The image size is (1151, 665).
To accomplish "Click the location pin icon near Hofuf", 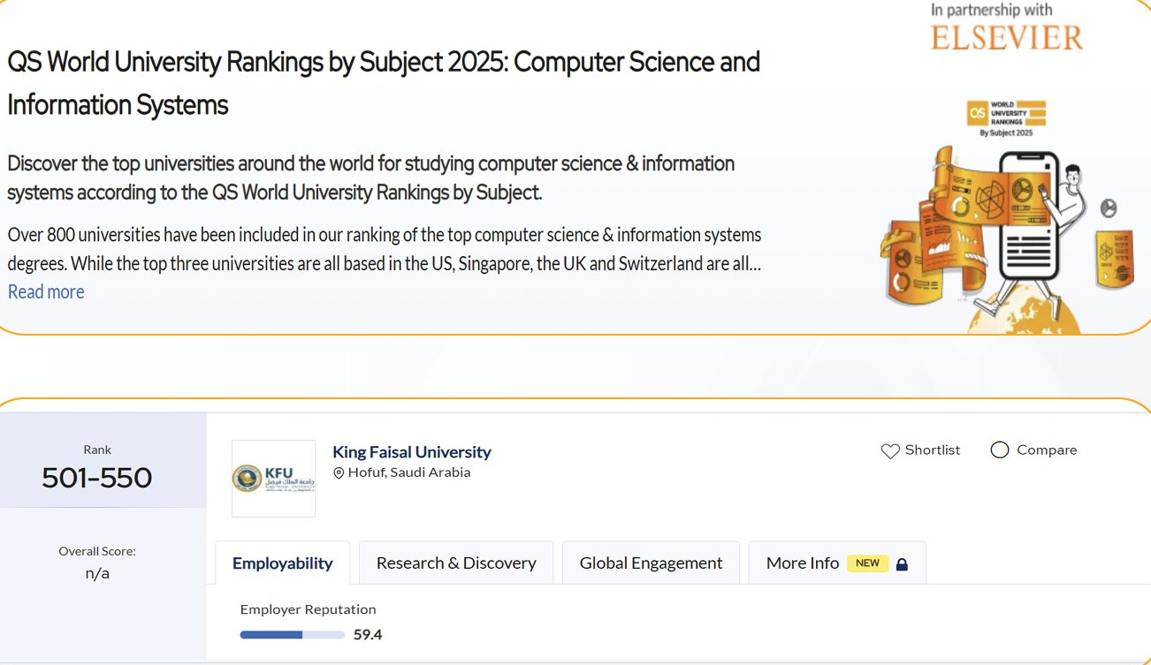I will [339, 473].
